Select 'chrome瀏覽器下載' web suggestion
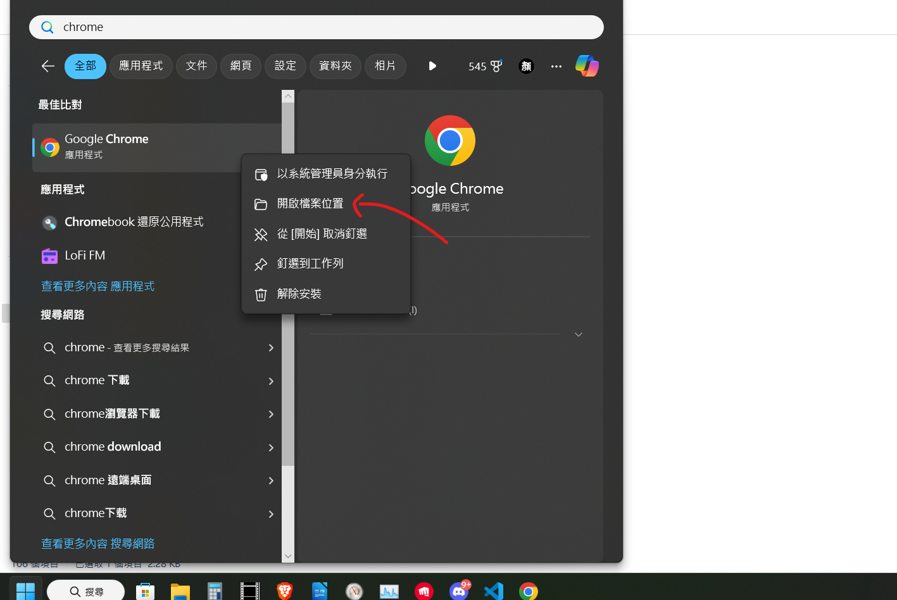 (x=157, y=414)
